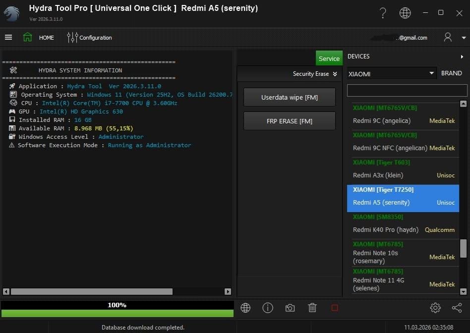Click the log horizontal scroll left arrow
This screenshot has height=333, width=470.
click(x=6, y=291)
